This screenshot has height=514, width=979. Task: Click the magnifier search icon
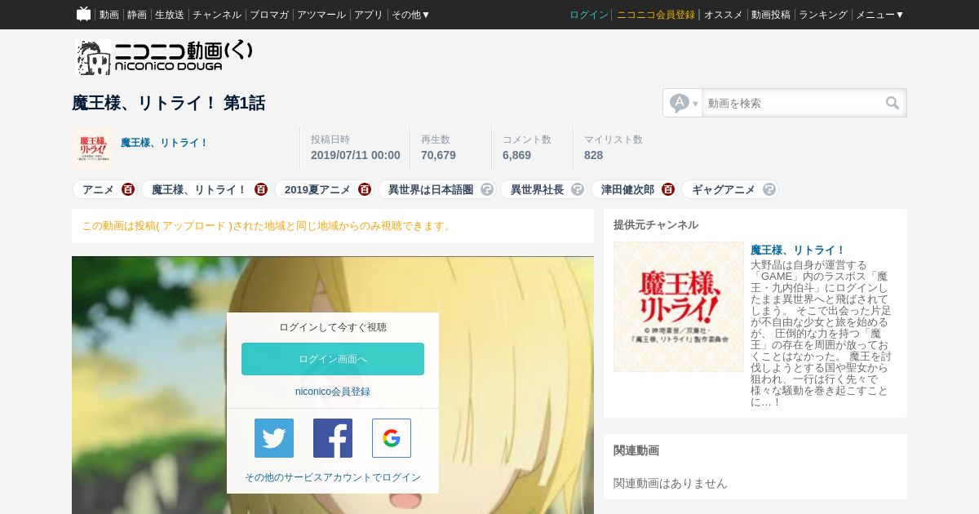pos(893,103)
